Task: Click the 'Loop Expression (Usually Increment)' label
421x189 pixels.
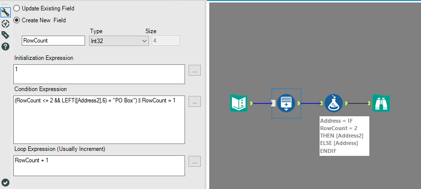Action: (x=59, y=149)
